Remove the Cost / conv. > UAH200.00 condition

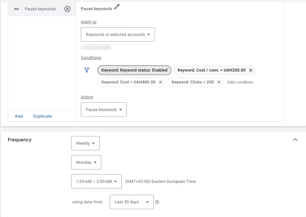251,70
